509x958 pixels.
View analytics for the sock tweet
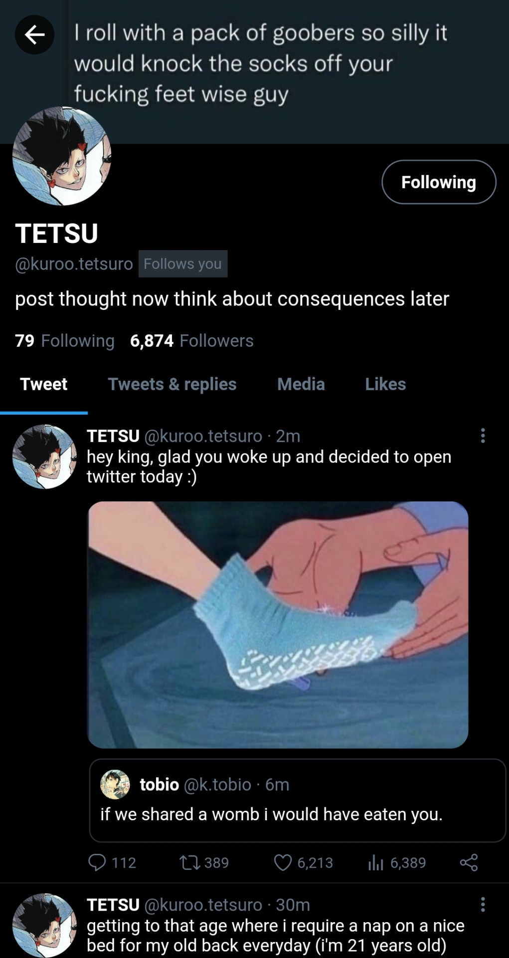coord(375,862)
